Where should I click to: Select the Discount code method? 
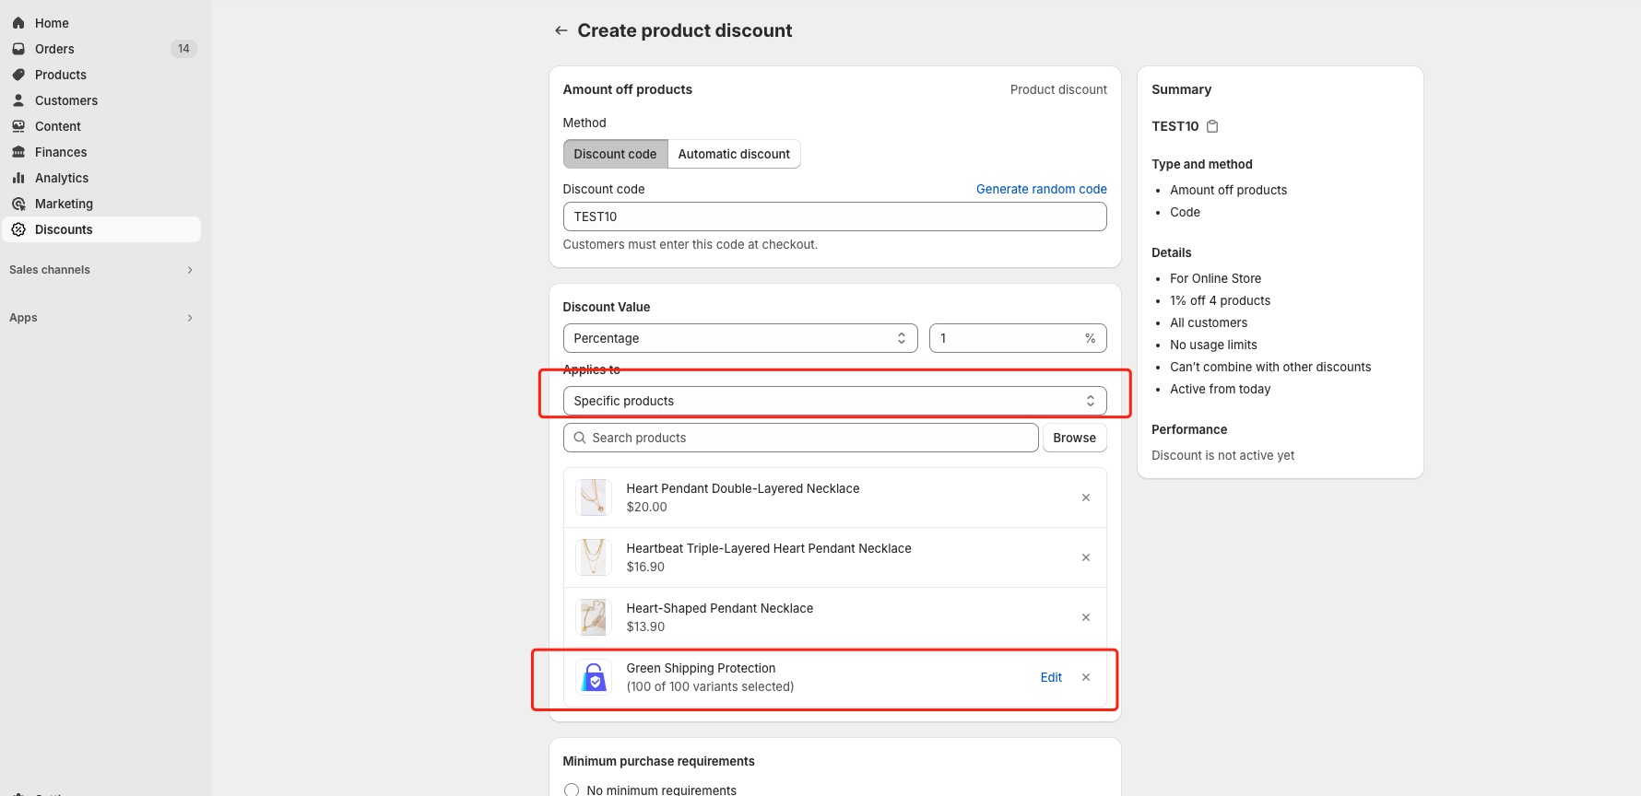coord(615,154)
